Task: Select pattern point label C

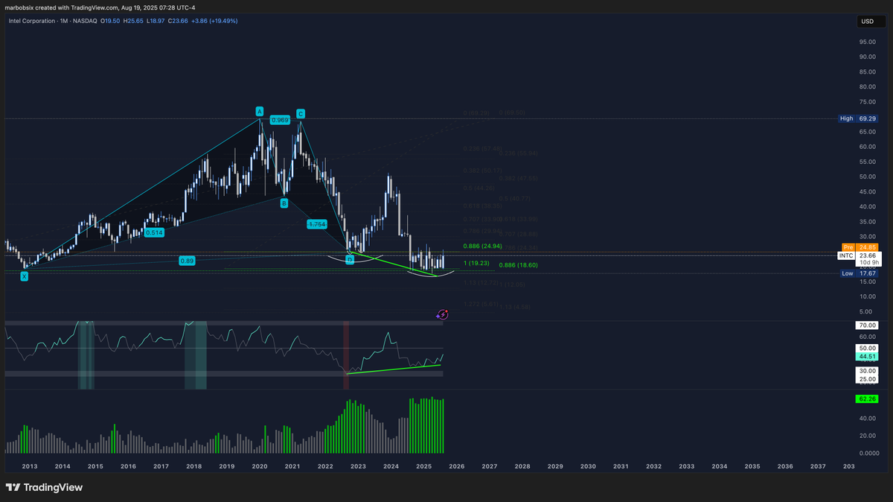Action: click(x=301, y=113)
